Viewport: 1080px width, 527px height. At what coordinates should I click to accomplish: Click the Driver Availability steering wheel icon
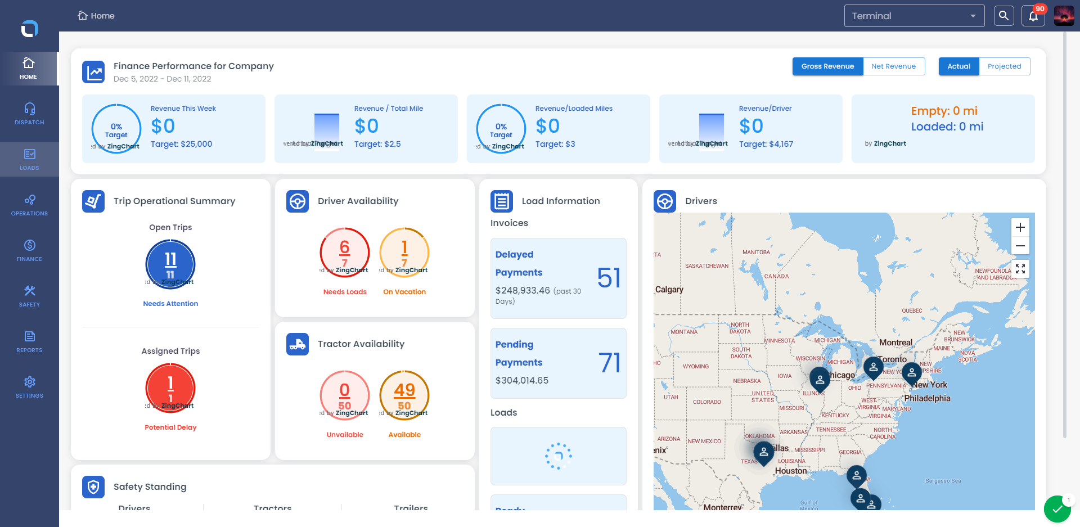coord(298,201)
